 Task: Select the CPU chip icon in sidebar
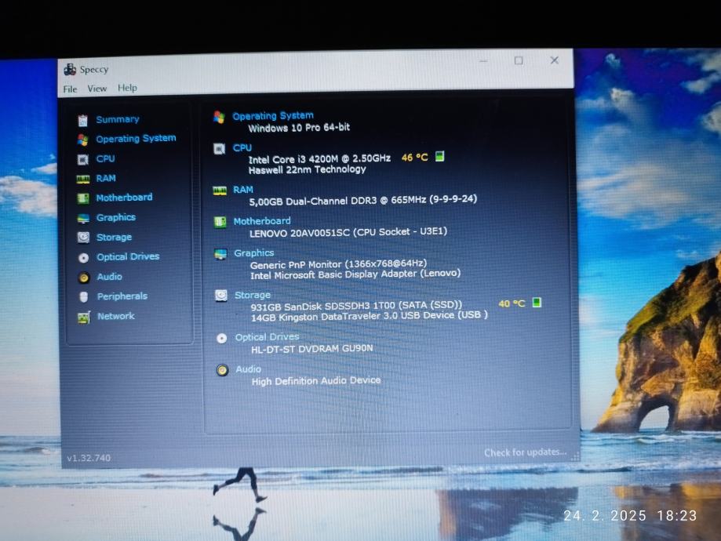point(82,159)
